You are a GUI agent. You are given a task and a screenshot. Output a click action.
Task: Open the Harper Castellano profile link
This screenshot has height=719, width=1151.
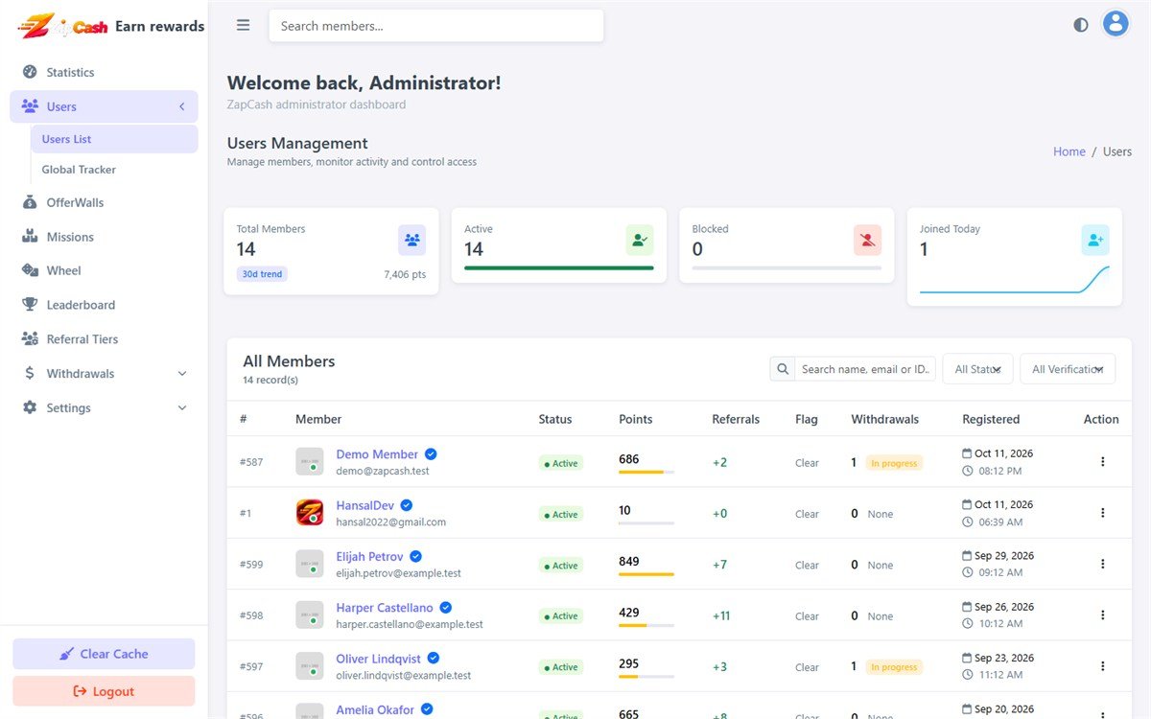point(385,608)
